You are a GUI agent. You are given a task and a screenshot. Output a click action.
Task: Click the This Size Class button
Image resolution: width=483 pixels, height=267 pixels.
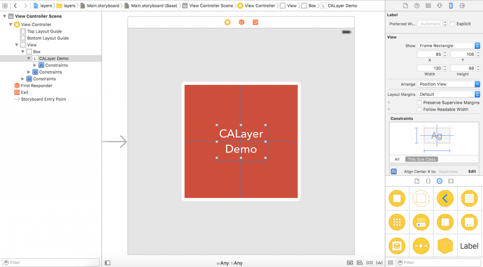click(x=421, y=159)
